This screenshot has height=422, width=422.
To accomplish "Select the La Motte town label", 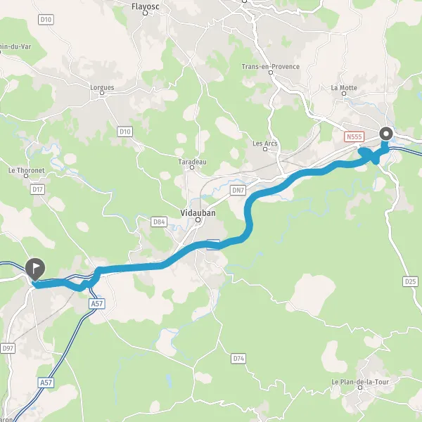I will (x=344, y=88).
